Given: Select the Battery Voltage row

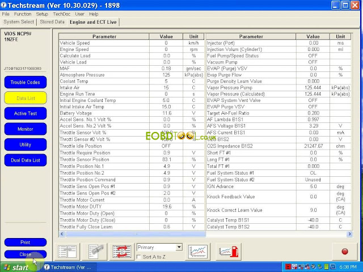Looking at the screenshot, I should click(x=132, y=113).
